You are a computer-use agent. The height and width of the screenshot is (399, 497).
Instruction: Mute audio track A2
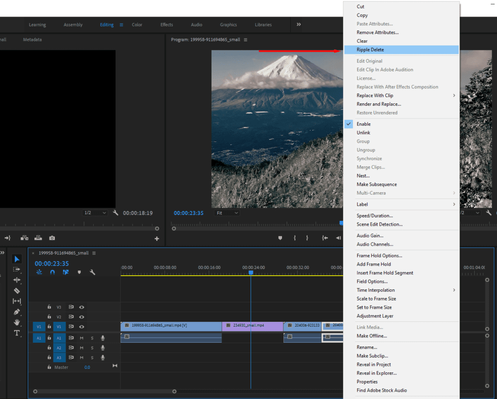(82, 348)
